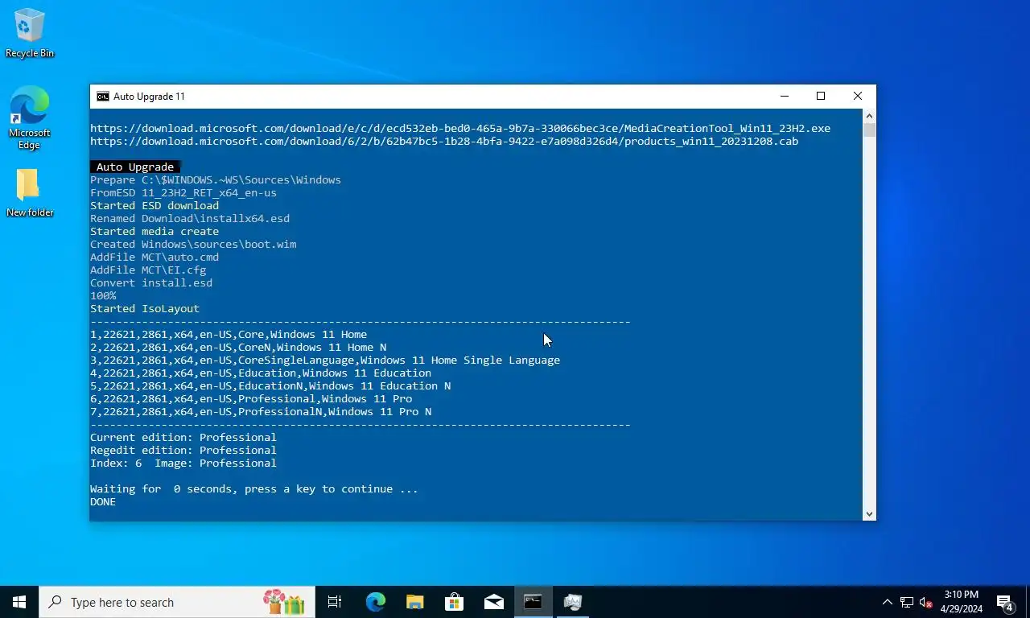Click 'Renamed Download\installx64.esd' line
The width and height of the screenshot is (1030, 618).
190,218
